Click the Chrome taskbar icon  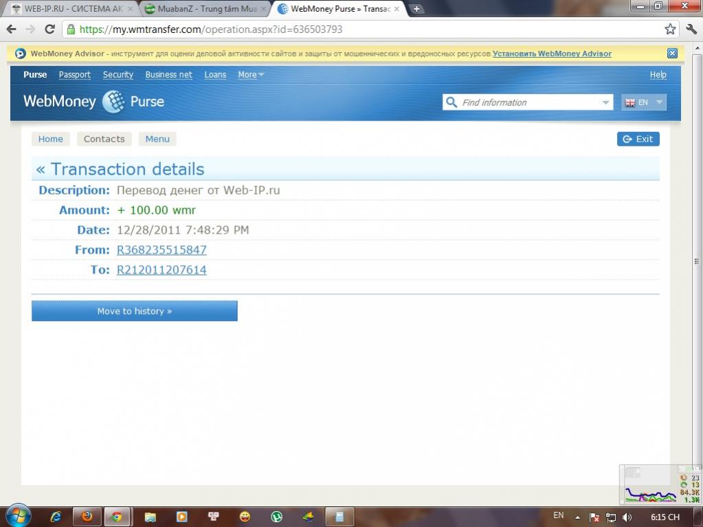point(117,517)
